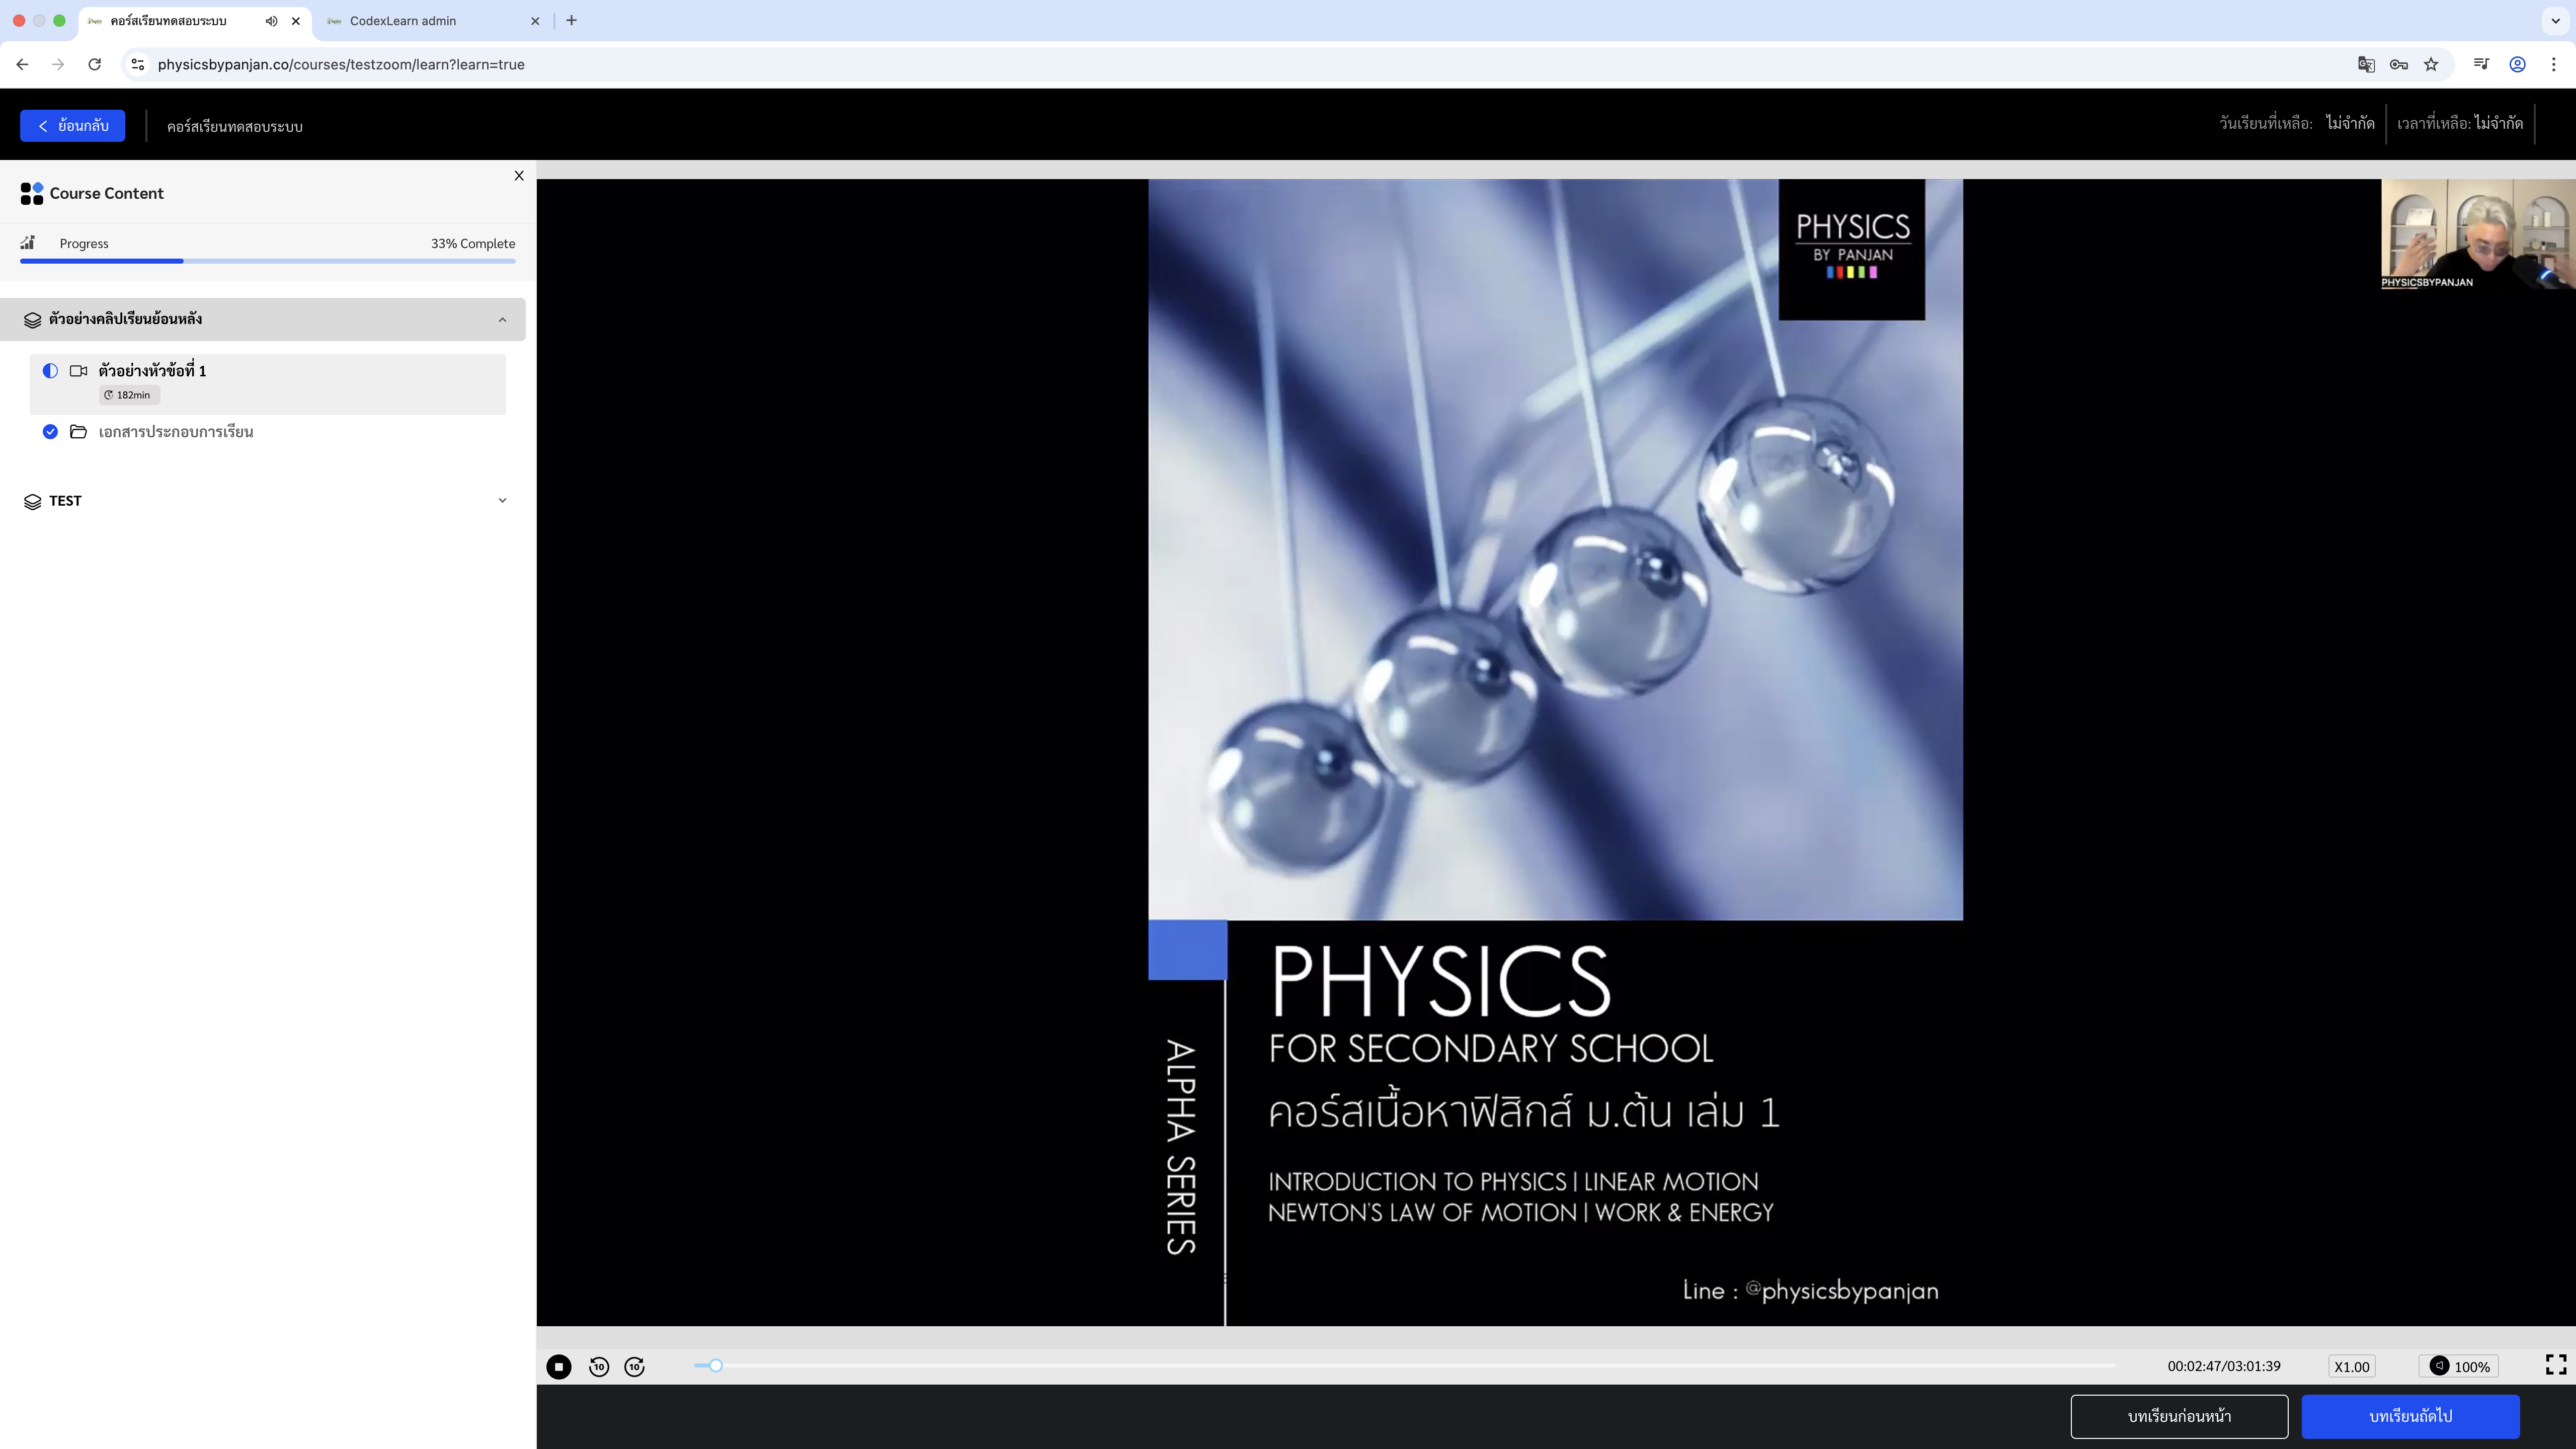Mute audio on the playing tab
Image resolution: width=2576 pixels, height=1449 pixels.
pos(271,21)
